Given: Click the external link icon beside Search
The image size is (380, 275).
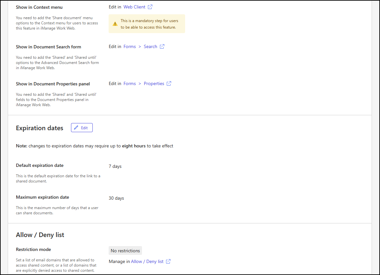Looking at the screenshot, I should click(161, 46).
